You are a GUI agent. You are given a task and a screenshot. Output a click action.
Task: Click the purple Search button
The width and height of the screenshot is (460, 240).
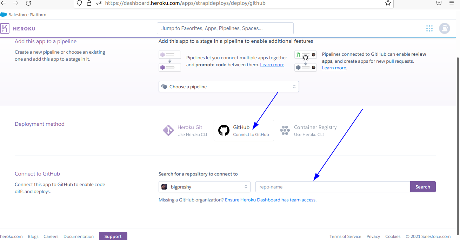[423, 187]
